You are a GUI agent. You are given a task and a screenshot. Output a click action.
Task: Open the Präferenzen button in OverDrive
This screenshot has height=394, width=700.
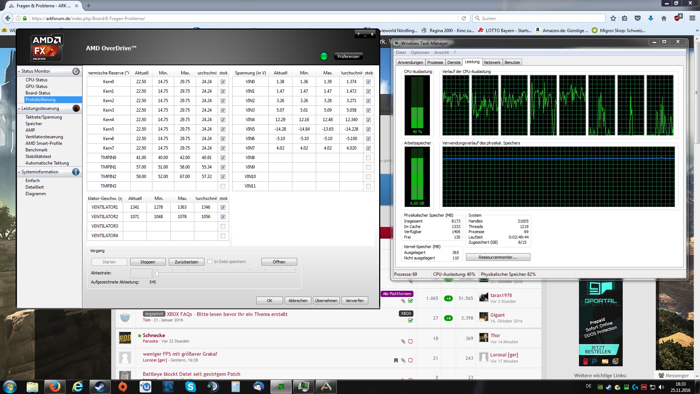tap(348, 57)
